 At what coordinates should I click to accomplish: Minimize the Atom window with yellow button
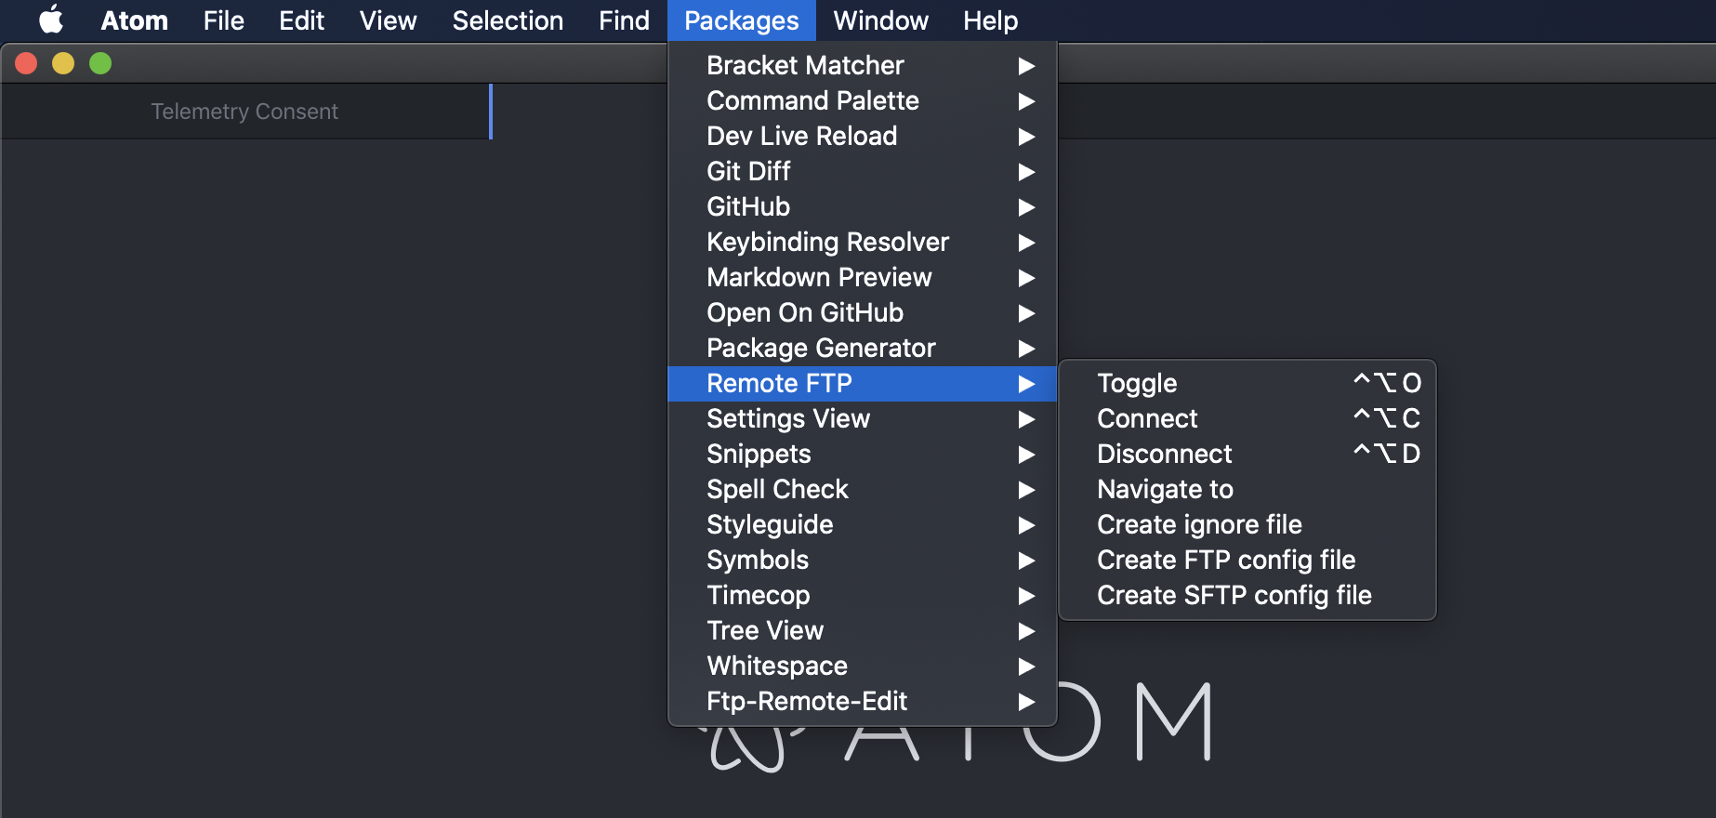(63, 63)
